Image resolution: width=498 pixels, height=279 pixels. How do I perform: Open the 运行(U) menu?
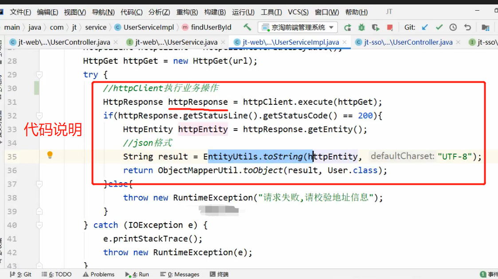243,12
